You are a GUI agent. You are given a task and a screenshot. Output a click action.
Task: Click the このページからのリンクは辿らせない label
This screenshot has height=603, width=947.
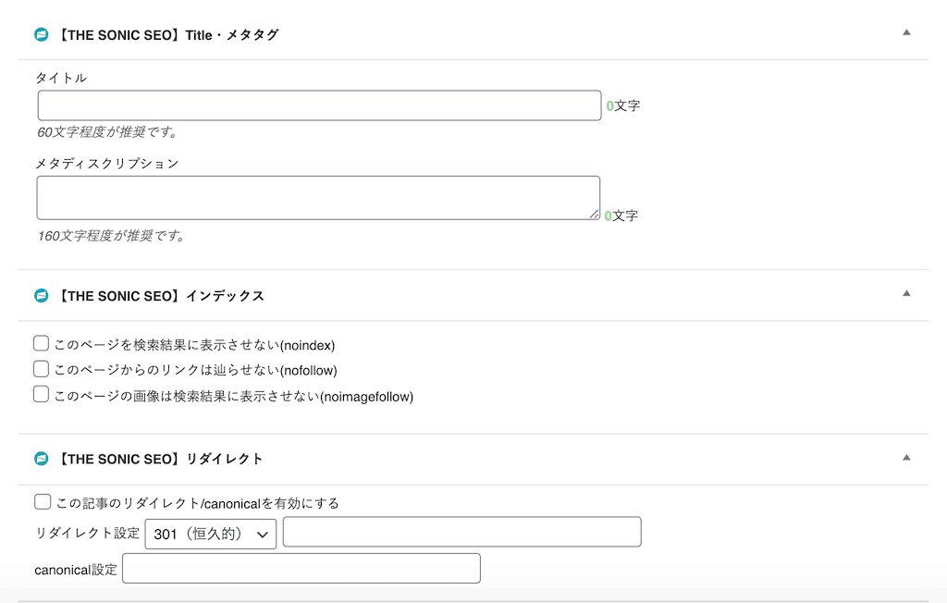[x=196, y=370]
